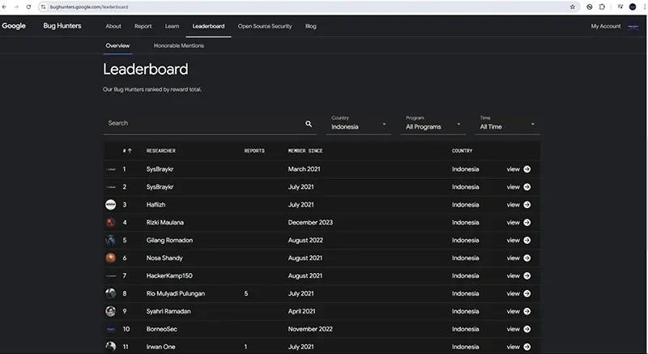The height and width of the screenshot is (354, 648).
Task: Click the avatar of Syahri Ramadan
Action: 110,311
